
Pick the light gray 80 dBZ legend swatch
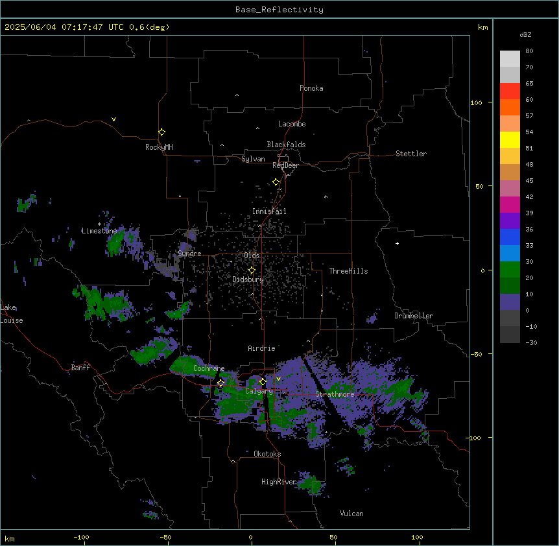click(x=510, y=59)
